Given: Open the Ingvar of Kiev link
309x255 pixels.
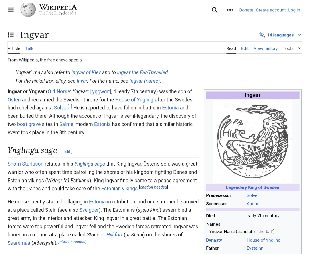Looking at the screenshot, I should click(86, 72).
